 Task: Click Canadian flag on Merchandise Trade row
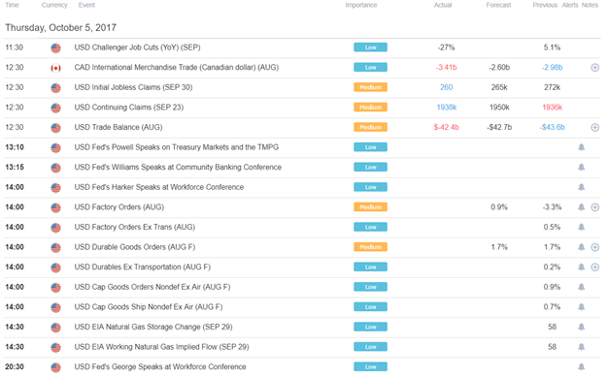point(55,69)
